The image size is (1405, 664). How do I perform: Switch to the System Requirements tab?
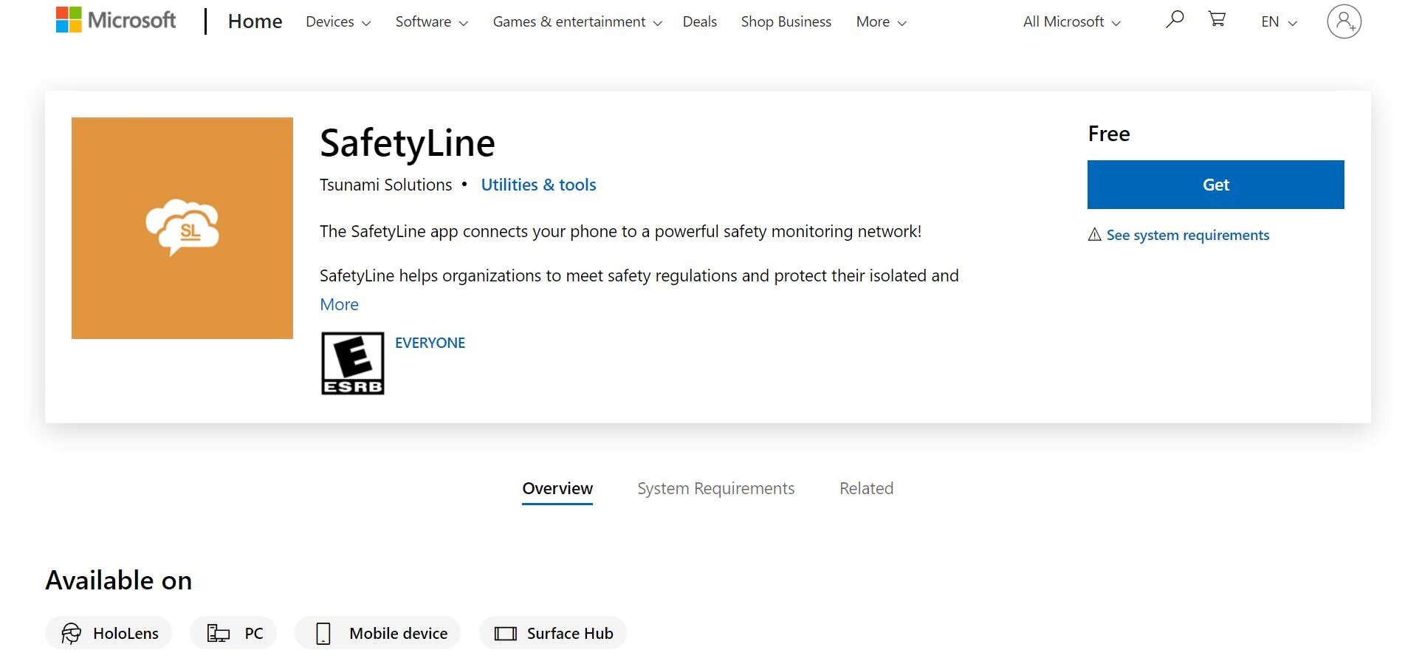tap(716, 488)
